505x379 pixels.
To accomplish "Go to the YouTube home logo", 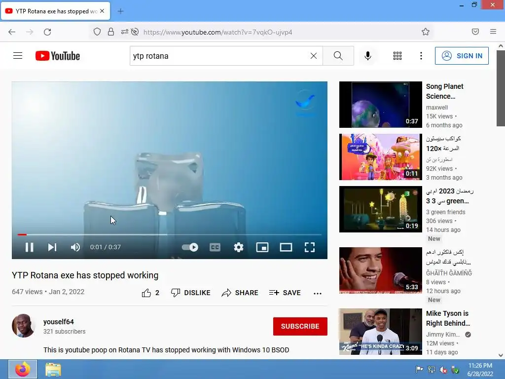I will [58, 56].
